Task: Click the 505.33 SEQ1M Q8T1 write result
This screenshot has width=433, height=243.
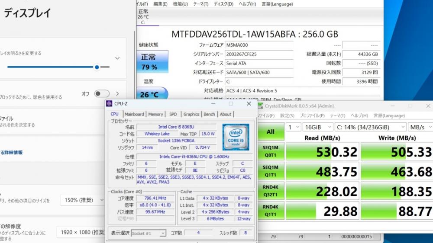Action: coord(397,151)
